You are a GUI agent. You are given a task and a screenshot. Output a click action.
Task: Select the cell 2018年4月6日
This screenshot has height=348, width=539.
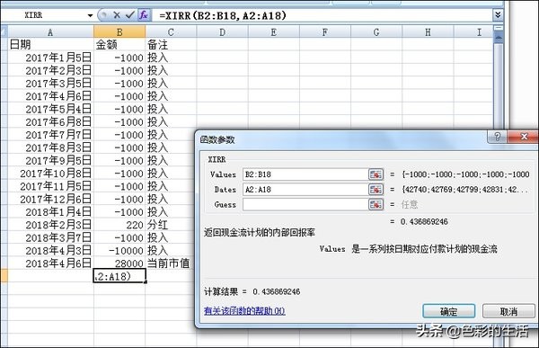click(x=50, y=263)
